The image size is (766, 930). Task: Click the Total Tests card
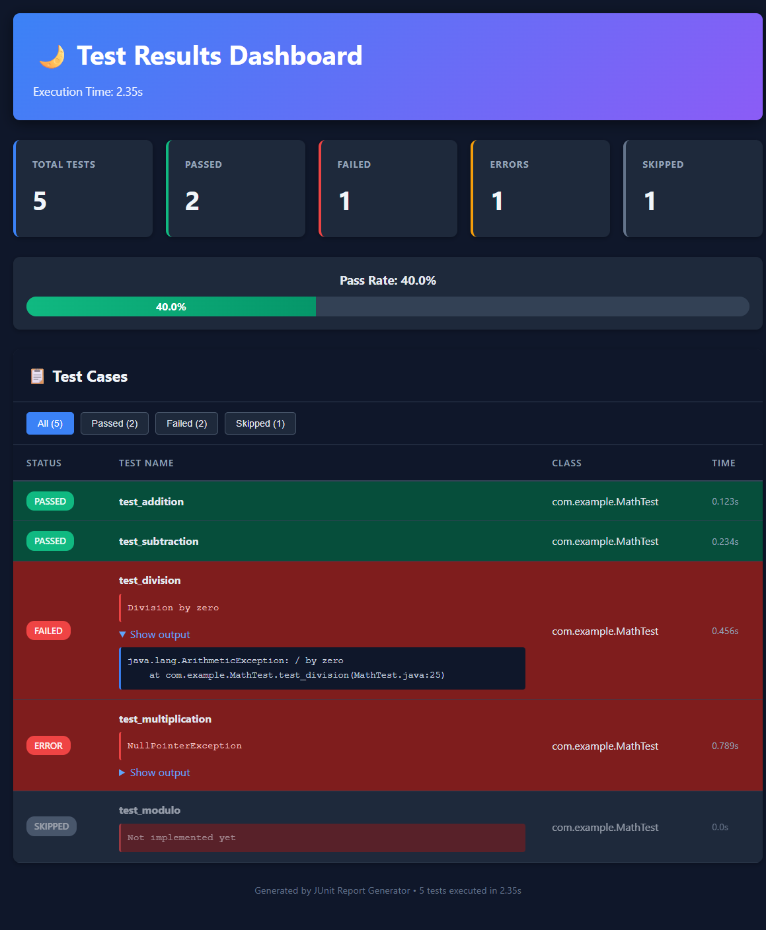click(x=83, y=188)
